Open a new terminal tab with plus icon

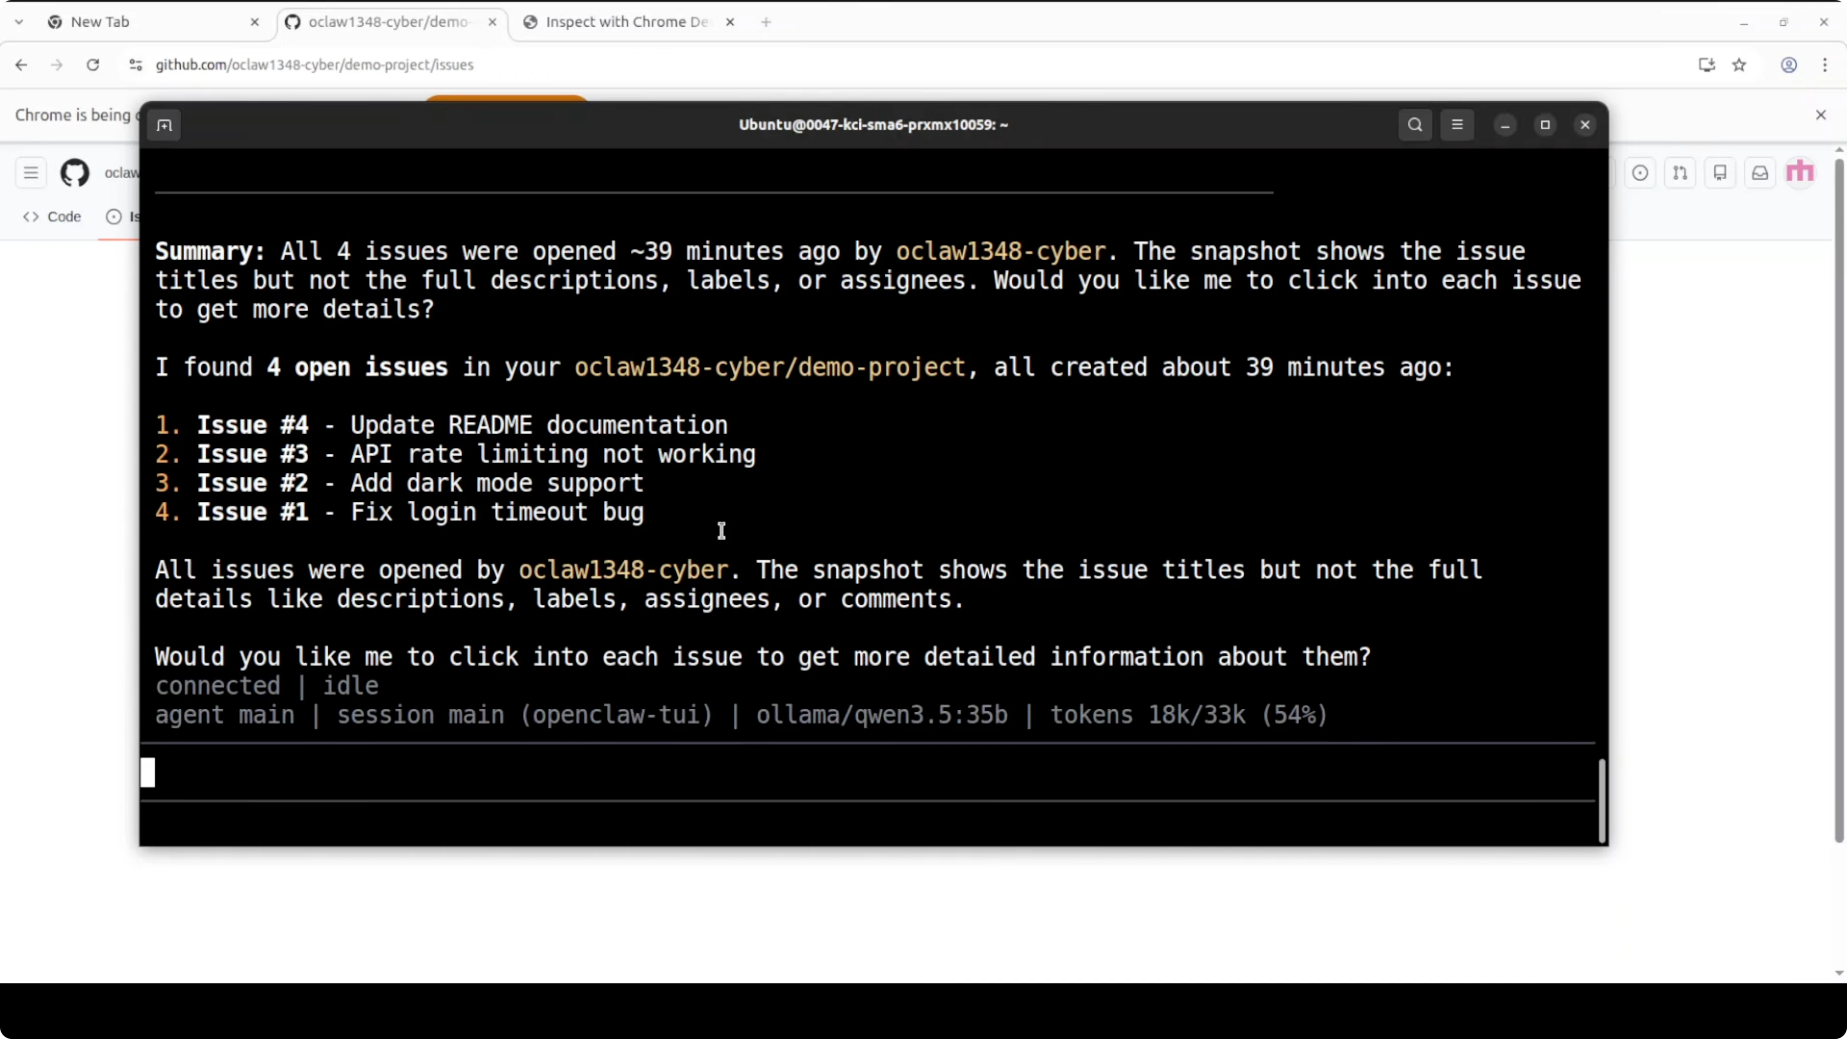tap(164, 125)
